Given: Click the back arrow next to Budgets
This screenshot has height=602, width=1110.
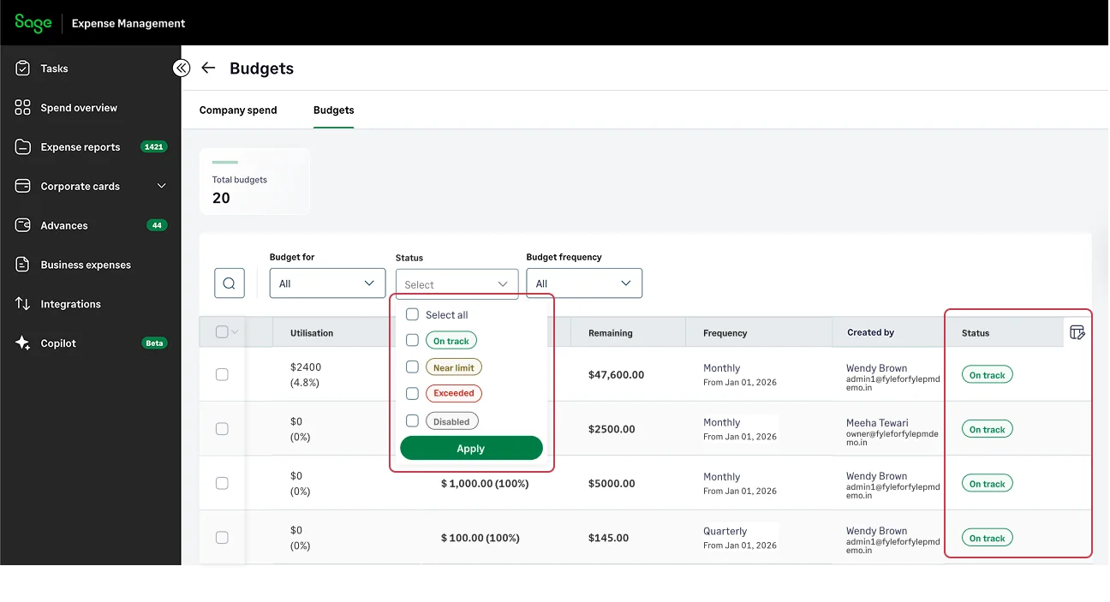Looking at the screenshot, I should tap(208, 68).
